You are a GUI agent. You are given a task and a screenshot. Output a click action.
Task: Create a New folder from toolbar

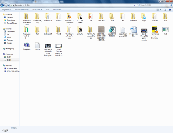click(x=57, y=10)
